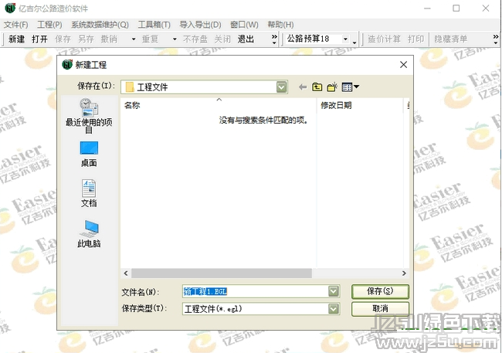
Task: Expand the far-right toolbar overflow chevron
Action: (496, 39)
